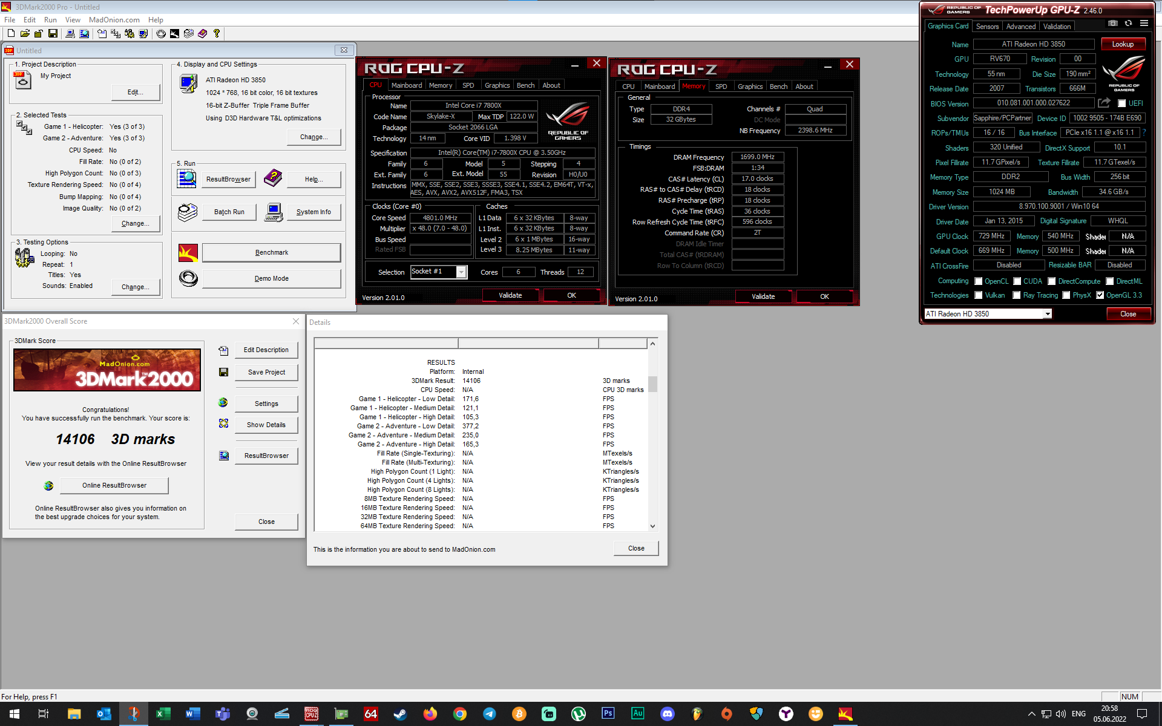
Task: Click the GPU-Z screenshot camera icon
Action: coord(1112,24)
